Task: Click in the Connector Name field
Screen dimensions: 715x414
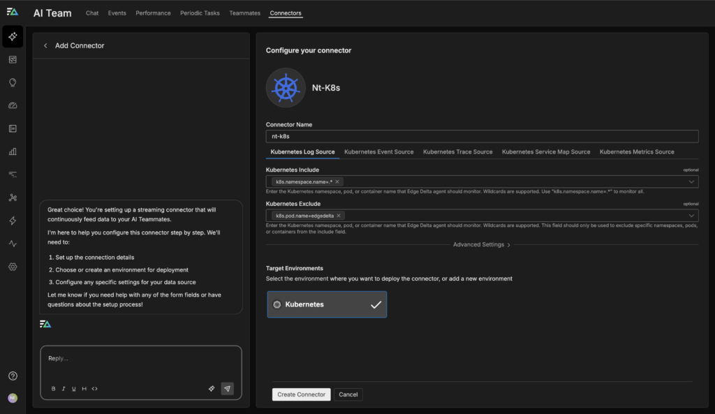Action: 482,136
